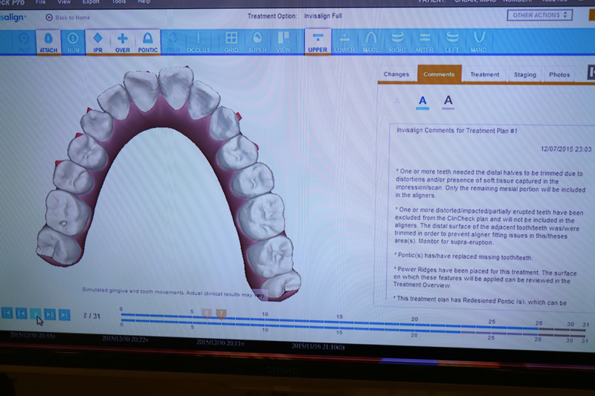The width and height of the screenshot is (595, 396).
Task: Switch to the Changes tab
Action: click(x=396, y=74)
